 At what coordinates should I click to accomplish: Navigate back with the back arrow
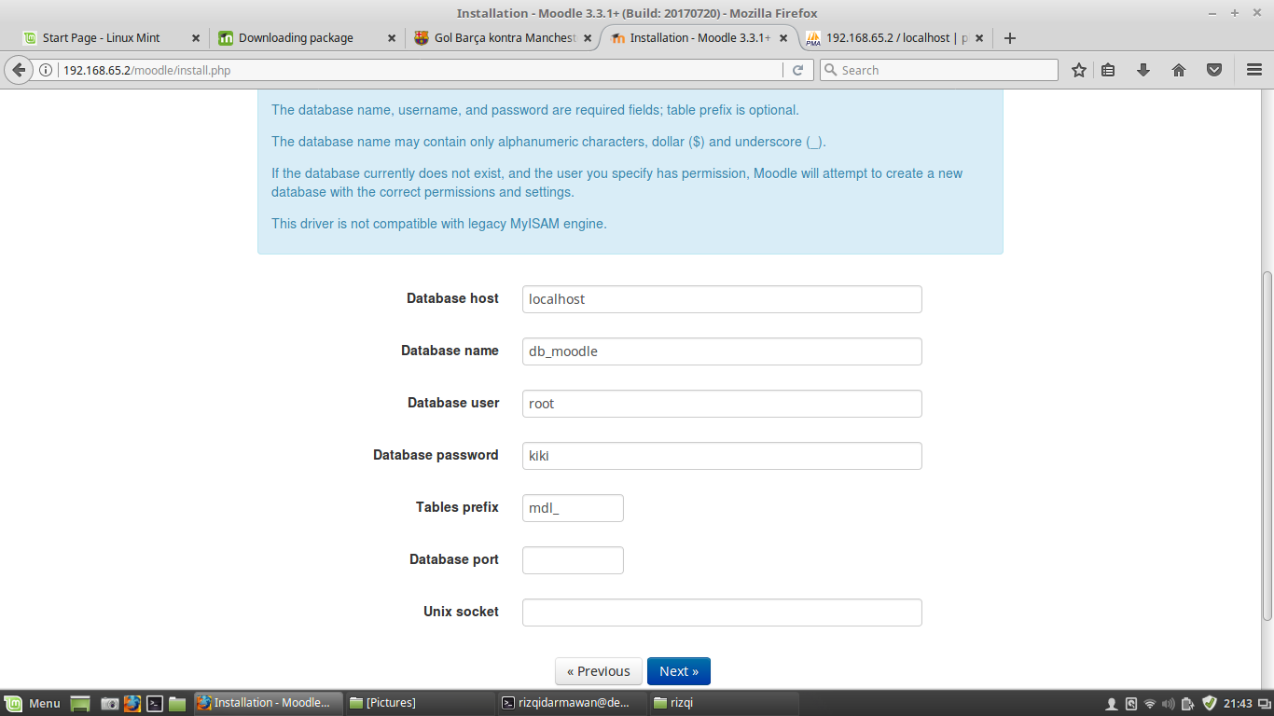coord(20,69)
